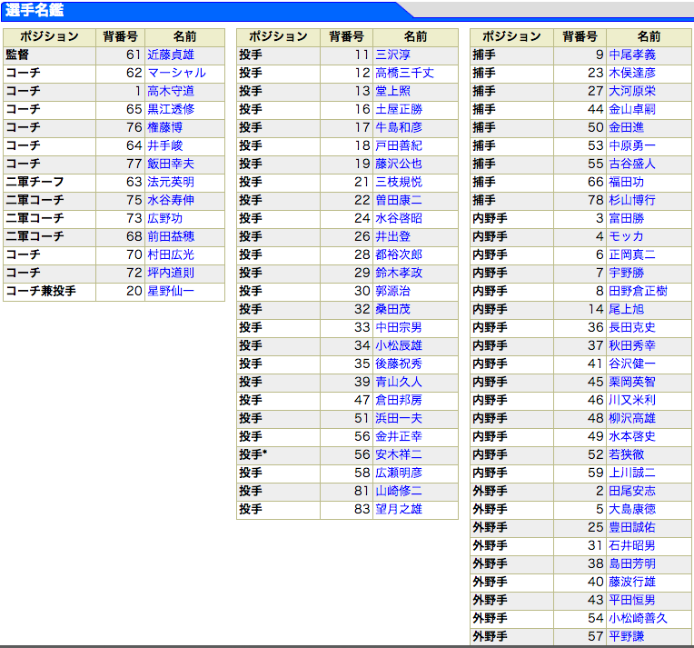Select the 土屋正勝 link
The width and height of the screenshot is (694, 648).
tap(399, 109)
